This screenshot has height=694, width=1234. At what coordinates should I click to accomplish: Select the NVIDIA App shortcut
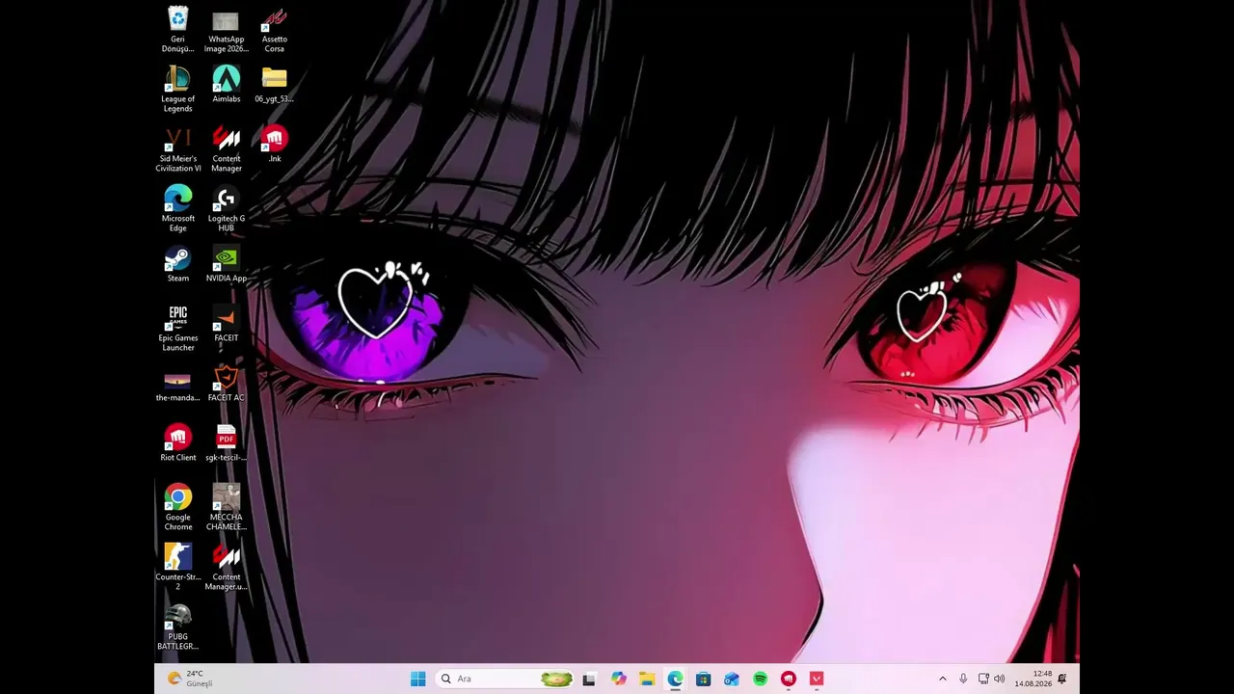[x=227, y=264]
